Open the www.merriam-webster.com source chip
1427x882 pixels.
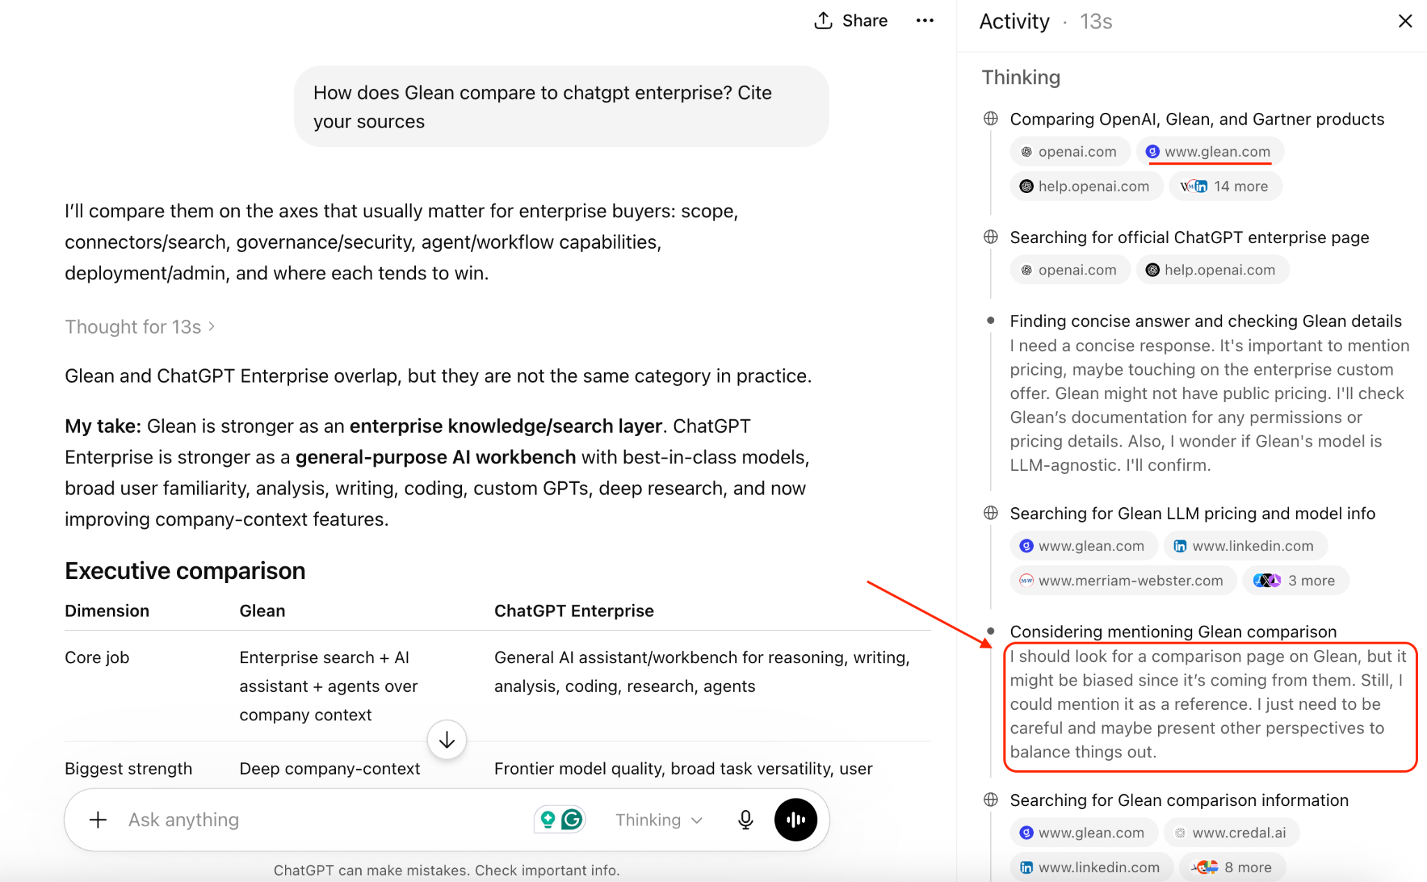tap(1123, 580)
